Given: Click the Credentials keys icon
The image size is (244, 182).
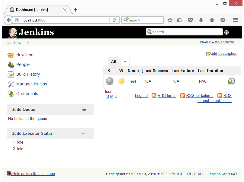Looking at the screenshot, I should [11, 94].
